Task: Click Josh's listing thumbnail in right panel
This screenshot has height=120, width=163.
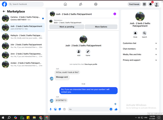Action: tap(140, 16)
